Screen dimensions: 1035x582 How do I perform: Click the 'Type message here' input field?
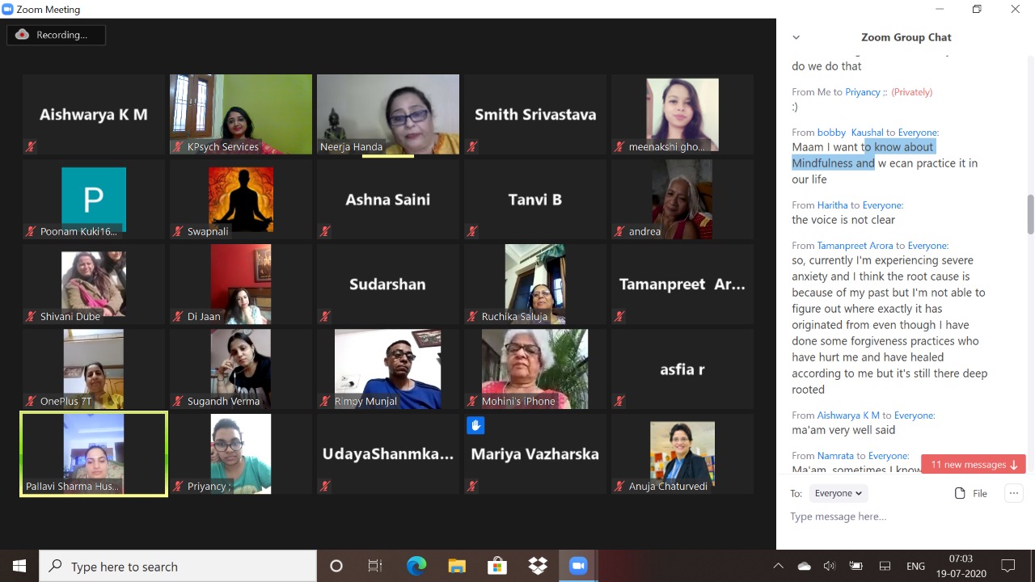889,517
